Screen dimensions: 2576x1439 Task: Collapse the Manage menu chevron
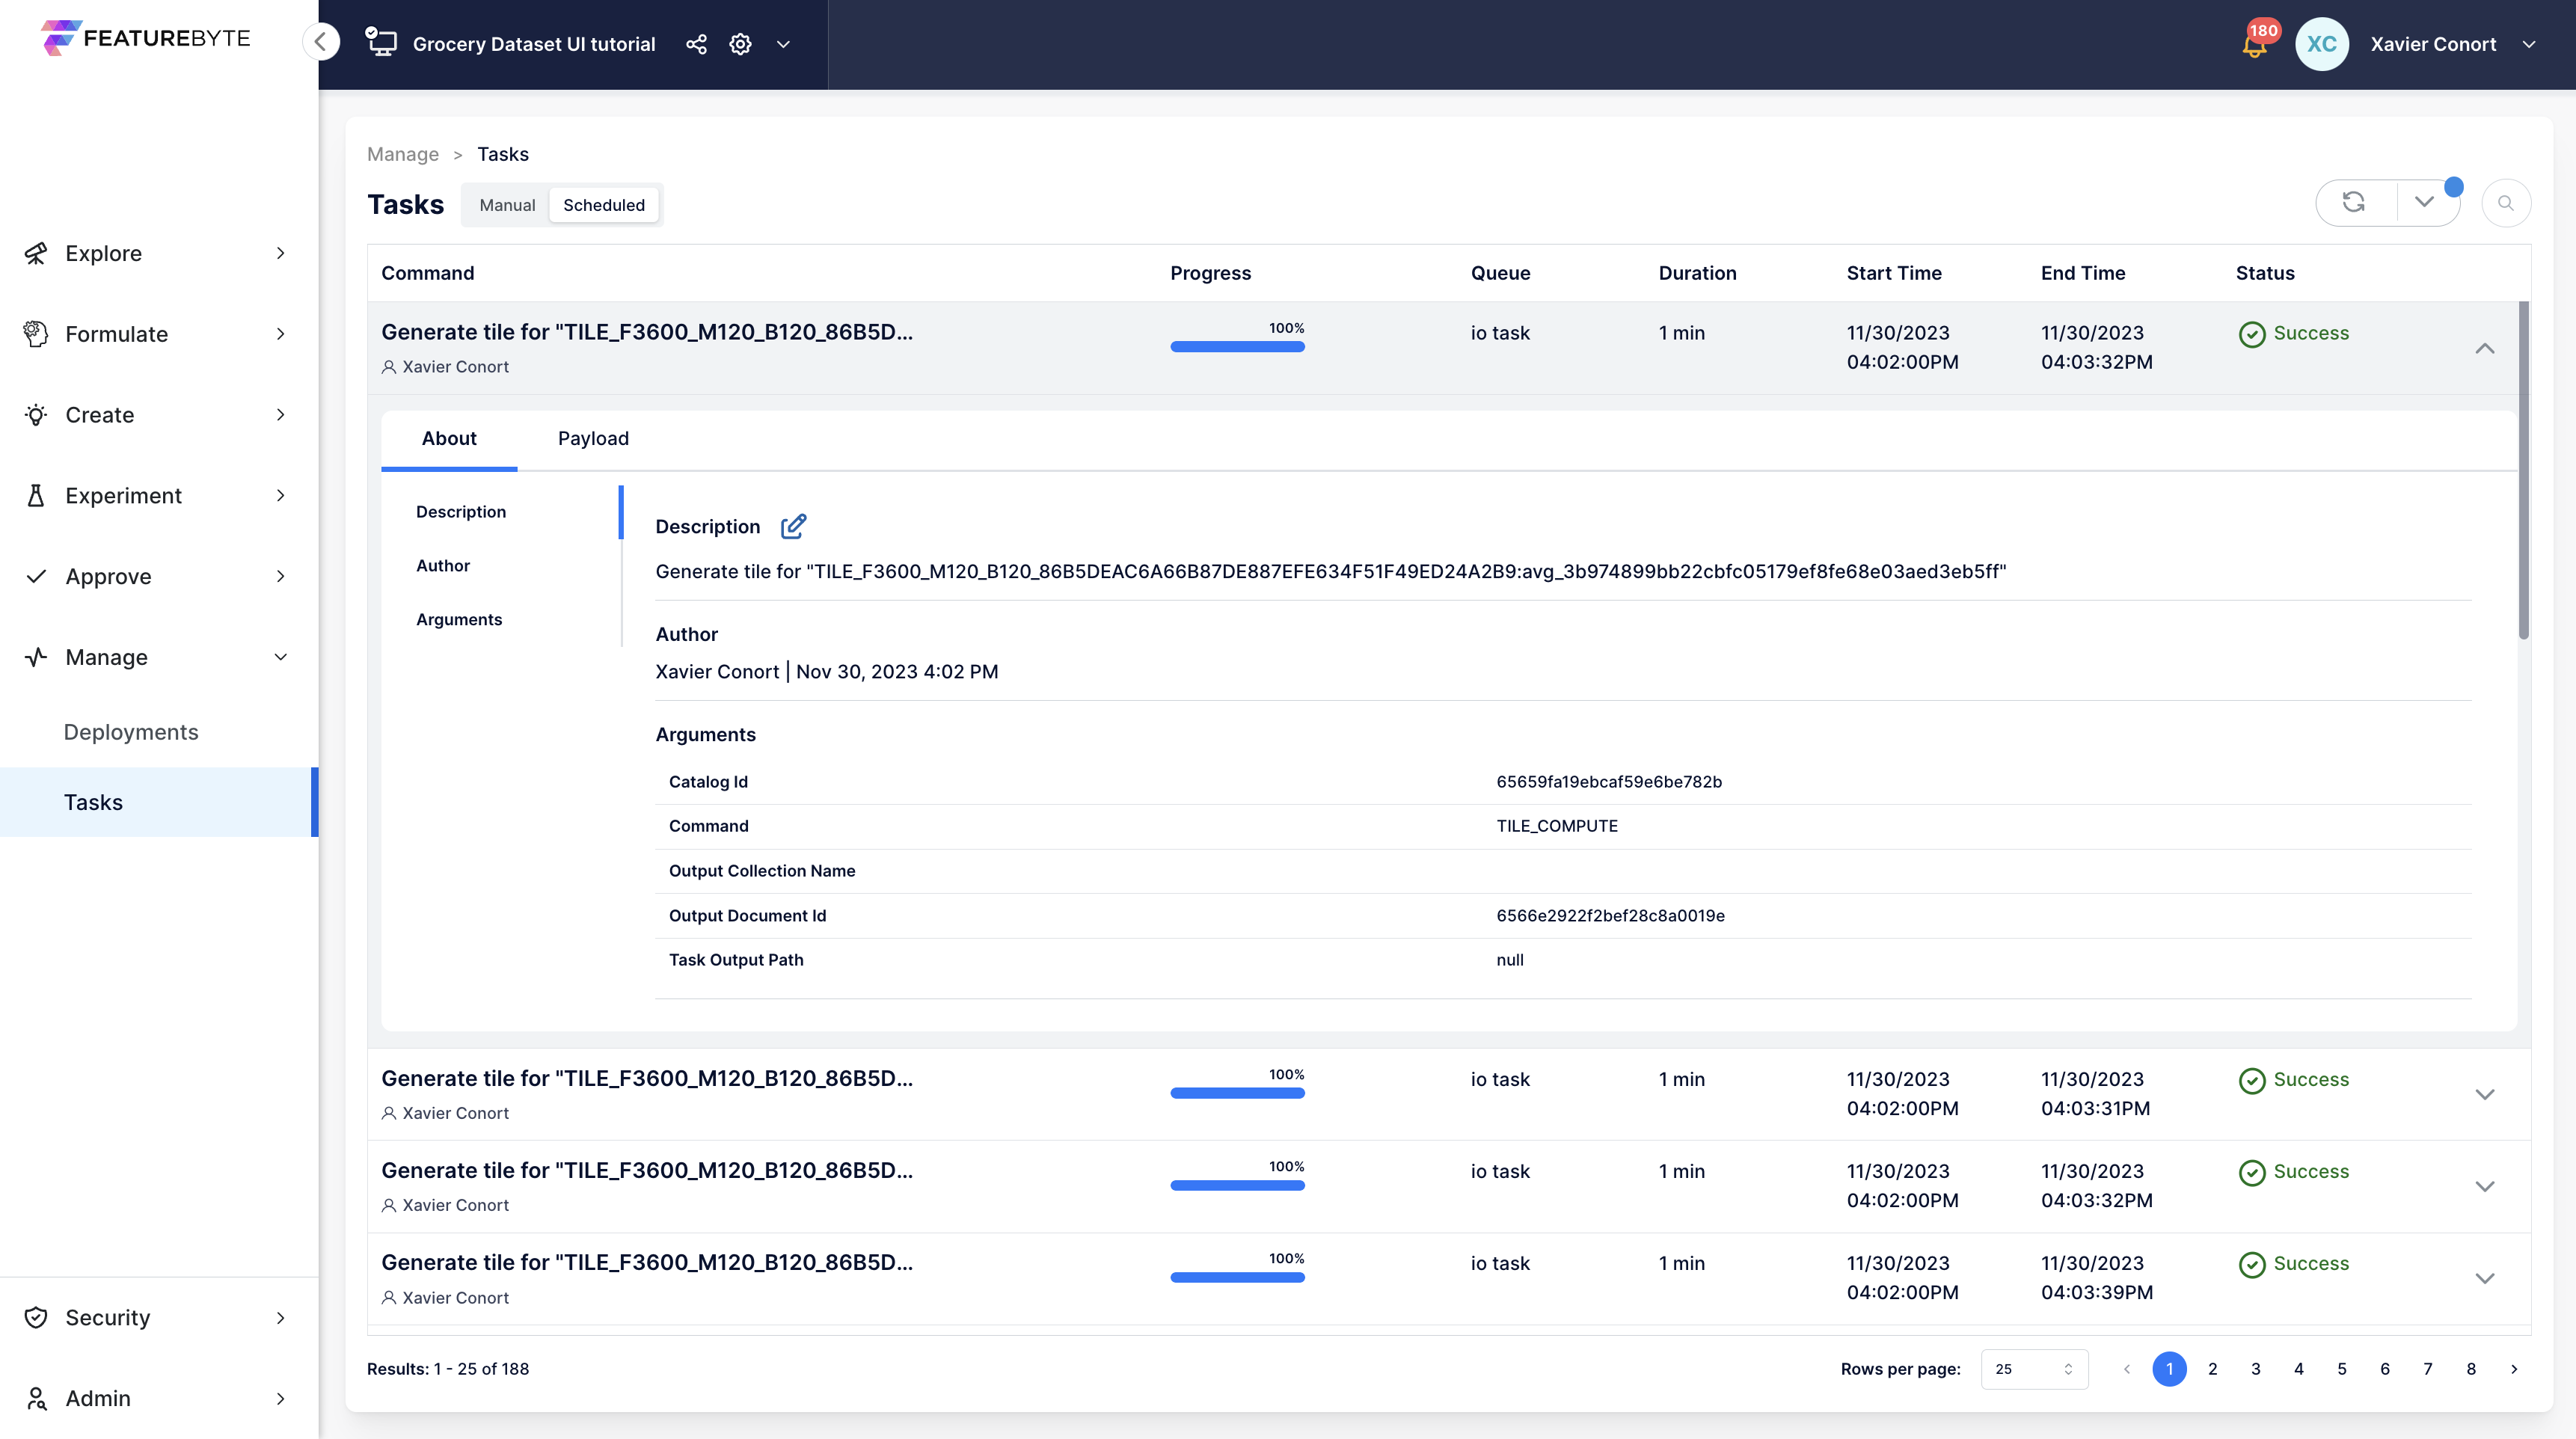pos(281,657)
